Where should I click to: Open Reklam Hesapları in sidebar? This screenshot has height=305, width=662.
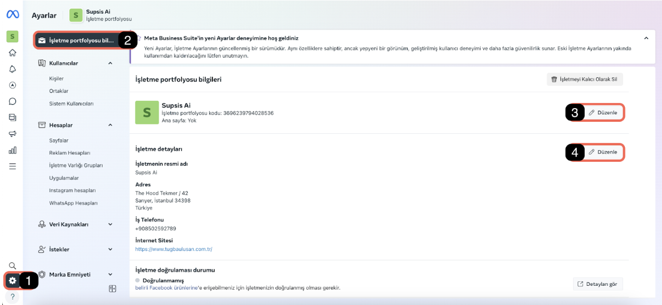pyautogui.click(x=70, y=152)
